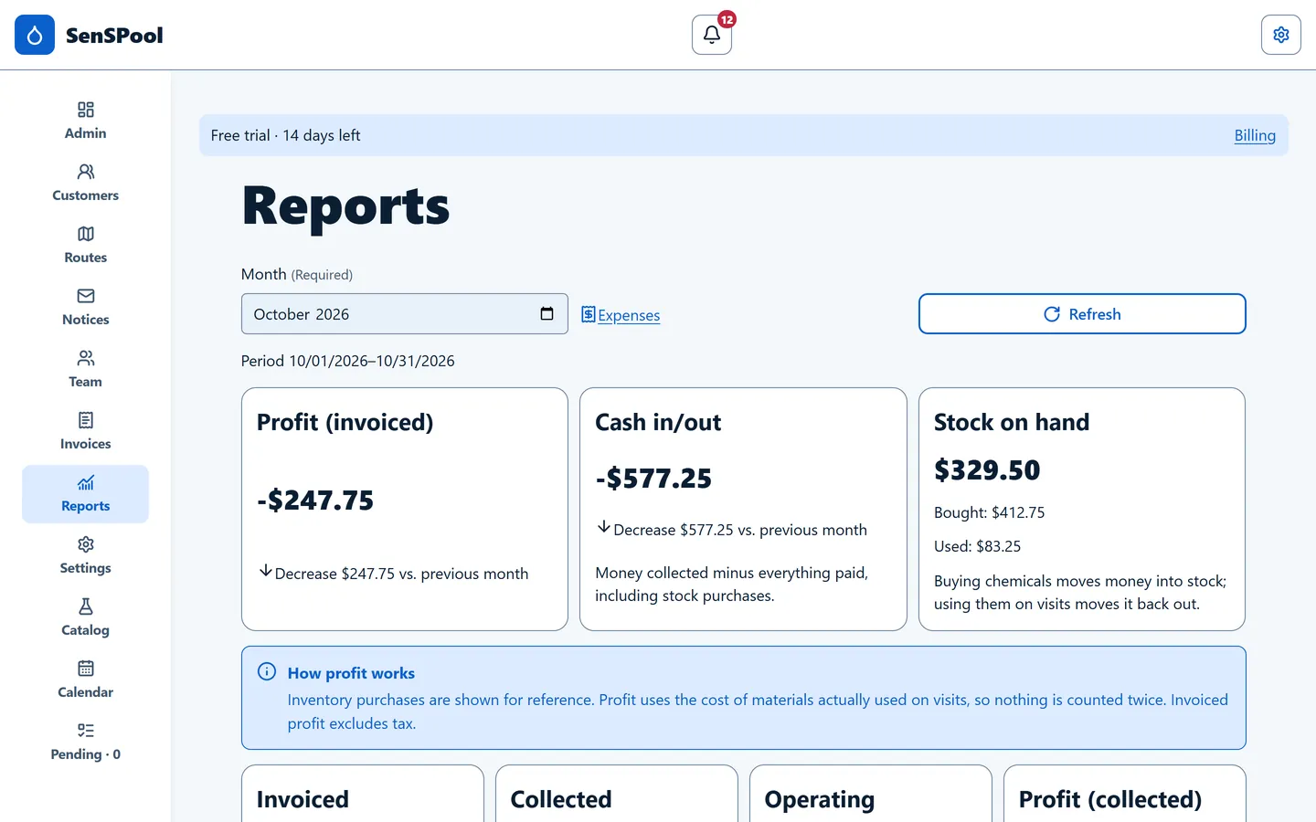Open the Expenses link
This screenshot has width=1316, height=822.
pyautogui.click(x=621, y=315)
